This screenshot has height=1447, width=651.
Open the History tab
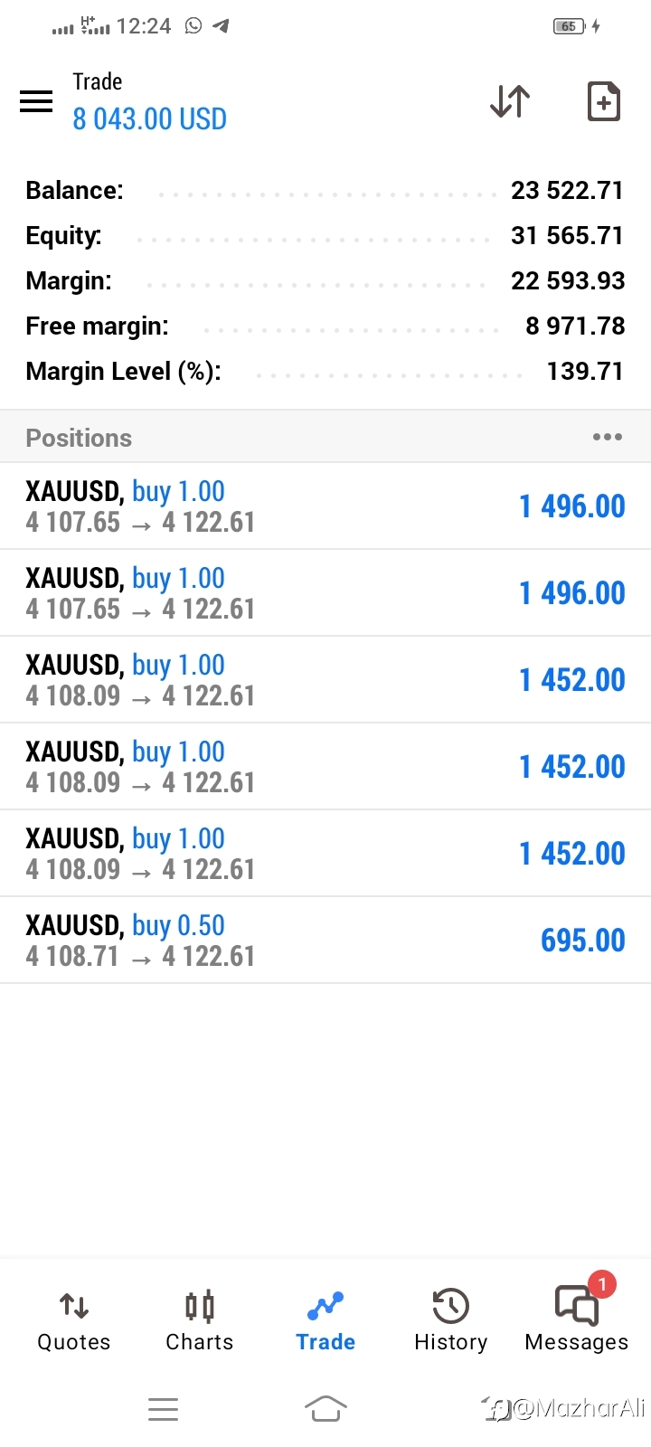coord(450,1320)
